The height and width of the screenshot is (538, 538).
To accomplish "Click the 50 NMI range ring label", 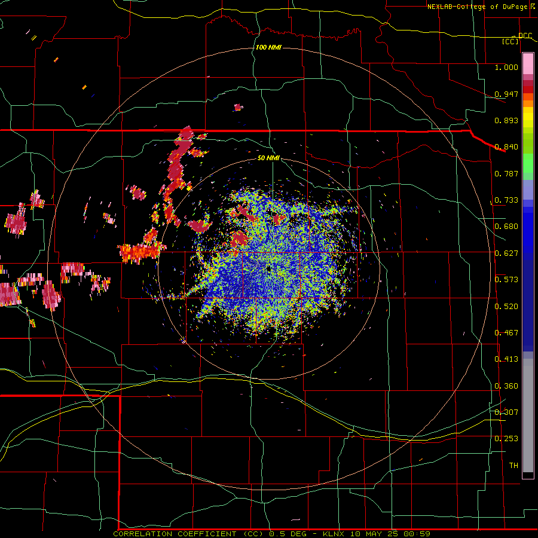I will point(268,158).
